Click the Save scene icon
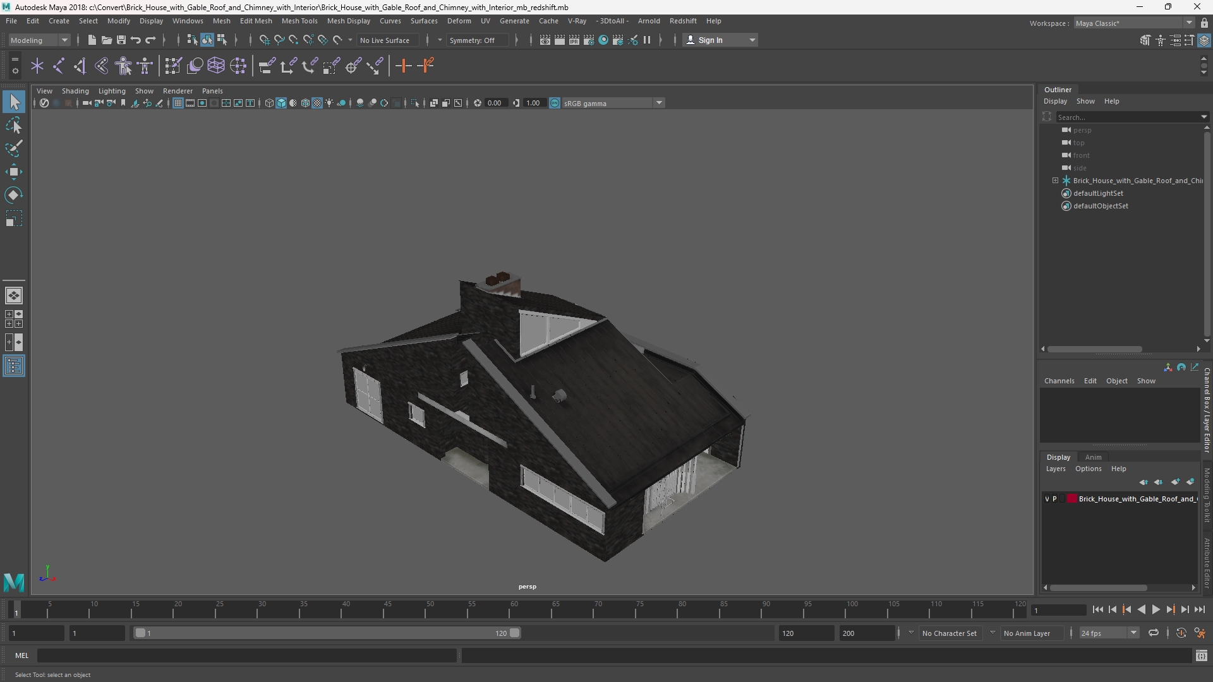Screen dimensions: 1213x682 [x=121, y=40]
